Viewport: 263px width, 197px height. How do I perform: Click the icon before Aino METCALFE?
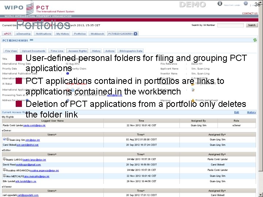pyautogui.click(x=4, y=176)
